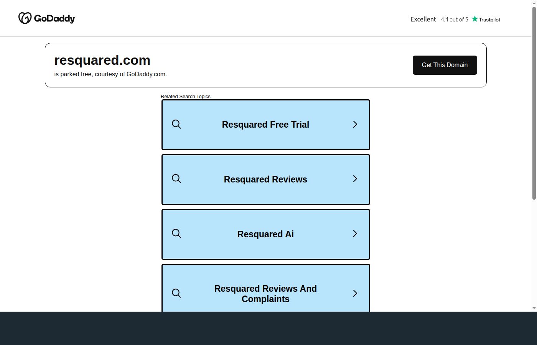Click the 4.4 out of 5 rating
This screenshot has height=345, width=537.
455,20
